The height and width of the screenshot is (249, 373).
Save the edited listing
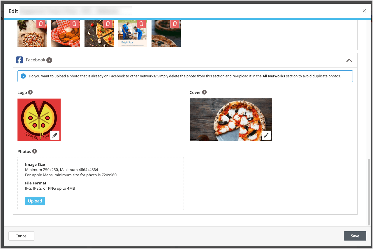[355, 236]
